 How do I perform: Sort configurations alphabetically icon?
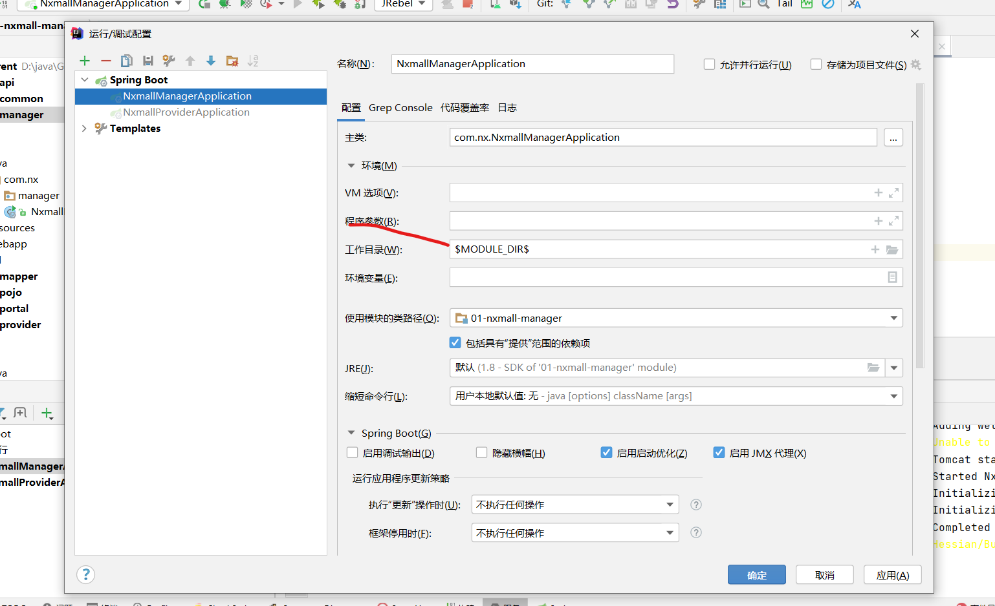pos(253,61)
